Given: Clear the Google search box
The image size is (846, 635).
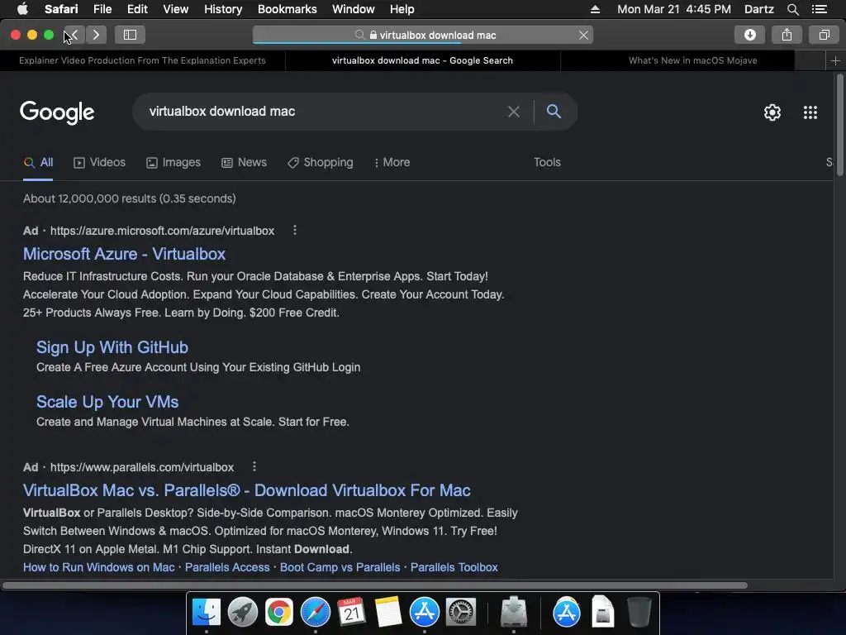Looking at the screenshot, I should click(x=514, y=112).
